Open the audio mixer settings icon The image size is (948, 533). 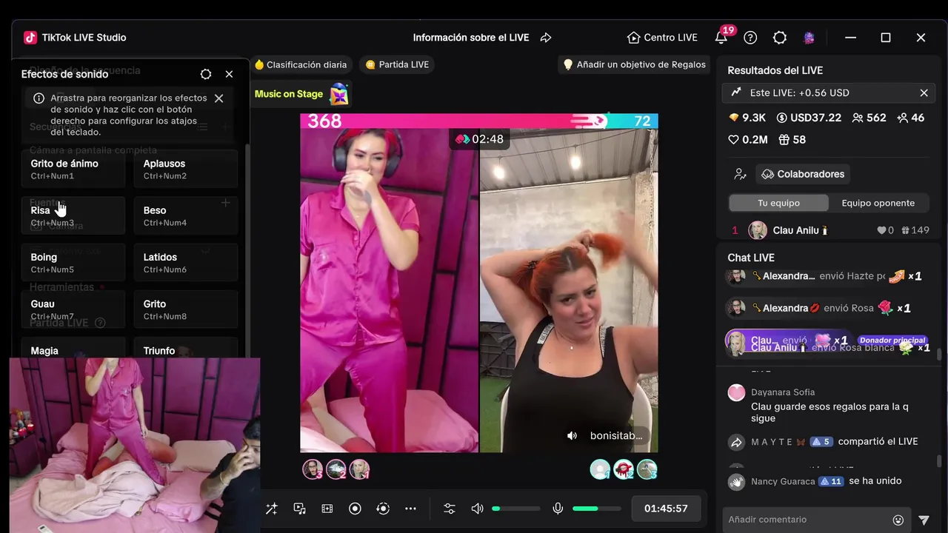coord(450,509)
